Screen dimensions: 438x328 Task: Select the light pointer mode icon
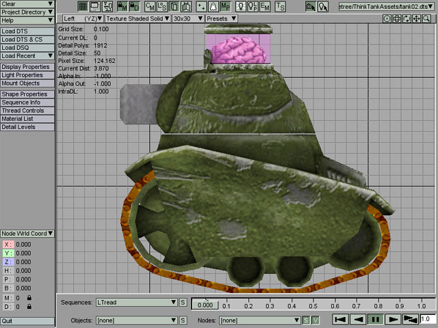323,6
